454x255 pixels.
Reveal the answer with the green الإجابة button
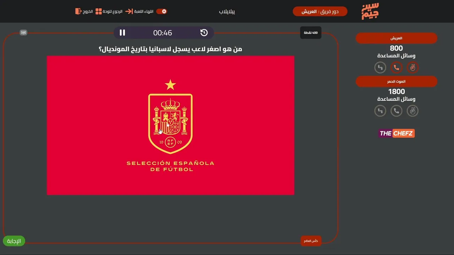(x=14, y=241)
